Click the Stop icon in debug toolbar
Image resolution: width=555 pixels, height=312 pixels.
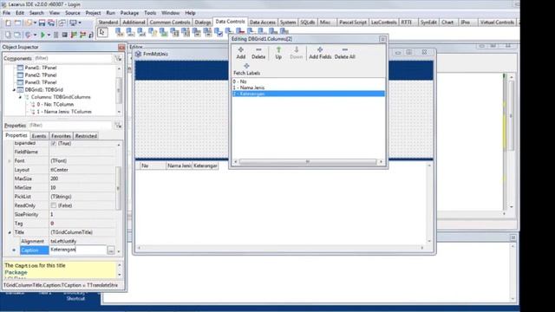[x=64, y=35]
